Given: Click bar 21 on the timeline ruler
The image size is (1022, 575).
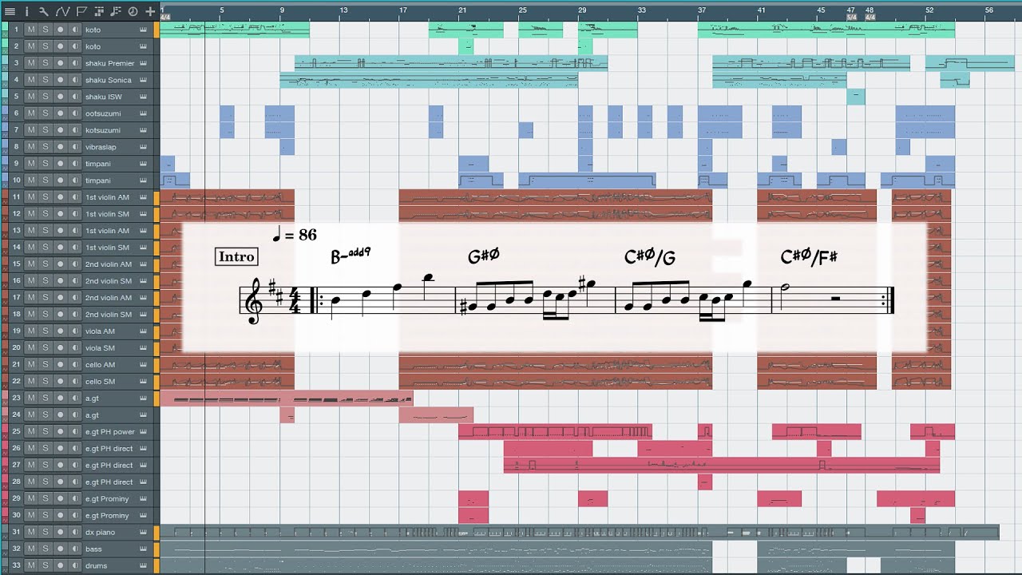Looking at the screenshot, I should [x=462, y=10].
